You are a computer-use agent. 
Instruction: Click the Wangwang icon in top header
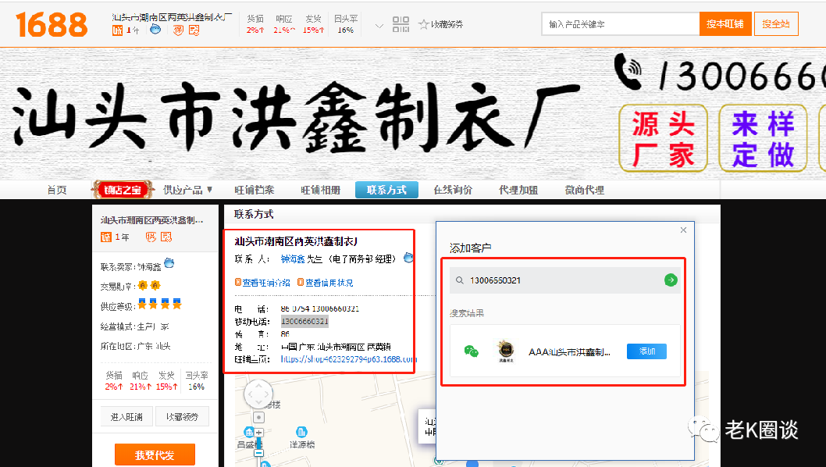155,29
